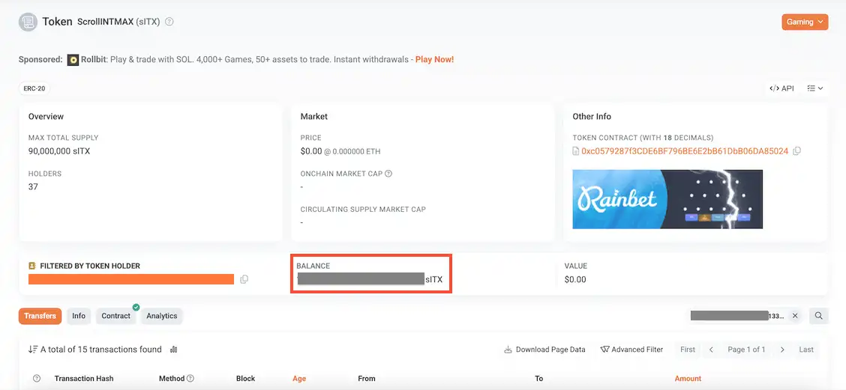The width and height of the screenshot is (846, 390).
Task: Copy the token contract address
Action: pyautogui.click(x=797, y=151)
